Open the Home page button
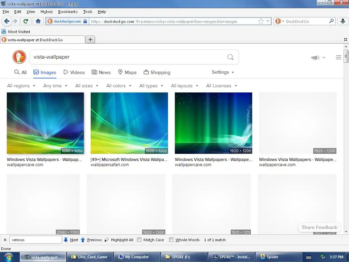349x262 pixels. tap(38, 21)
